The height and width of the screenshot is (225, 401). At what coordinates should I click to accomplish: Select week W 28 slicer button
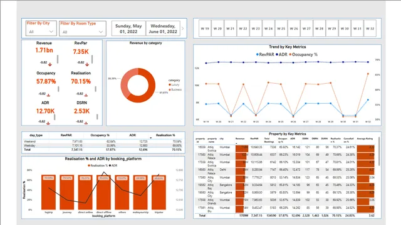point(319,28)
